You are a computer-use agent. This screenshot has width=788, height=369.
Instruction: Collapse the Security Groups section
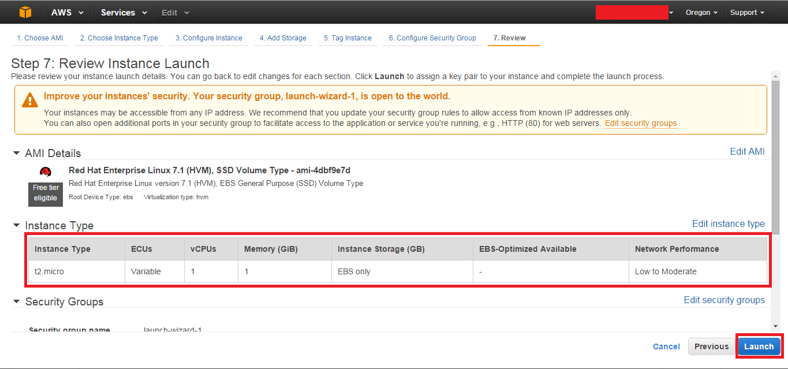coord(17,301)
